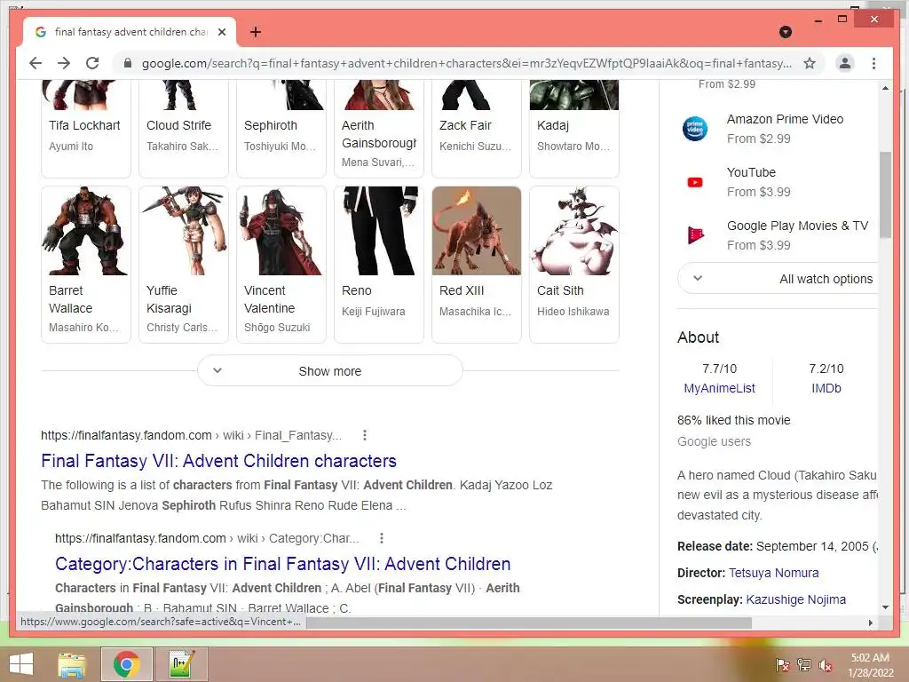
Task: Expand the Show more characters button
Action: click(330, 370)
